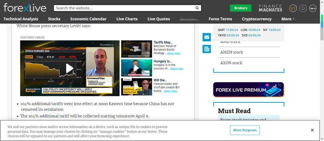Open the Will the... video thumbnail
The image size is (324, 141).
click(x=136, y=87)
